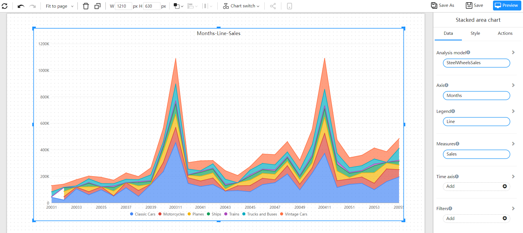523x233 pixels.
Task: Show info for Filters
Action: [450, 208]
